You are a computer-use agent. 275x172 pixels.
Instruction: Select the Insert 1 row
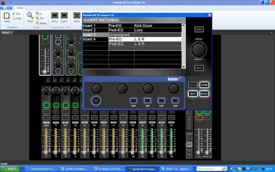click(132, 26)
